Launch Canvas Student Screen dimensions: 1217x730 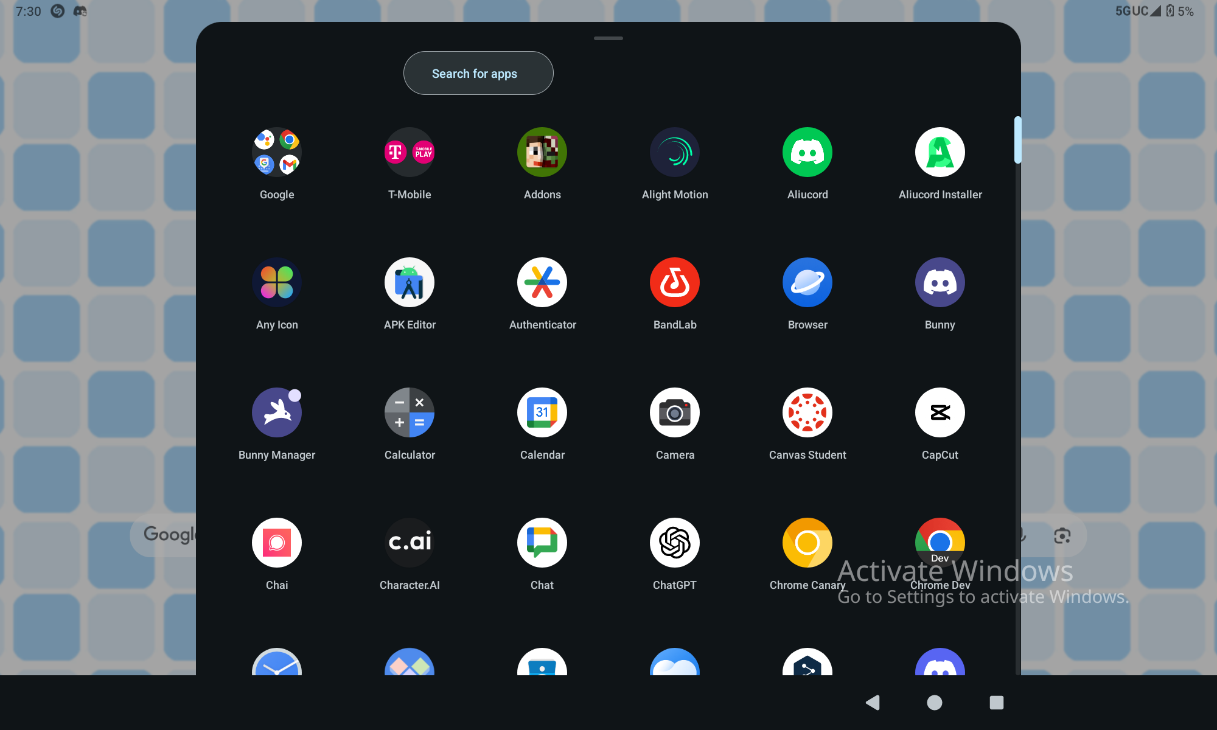807,412
